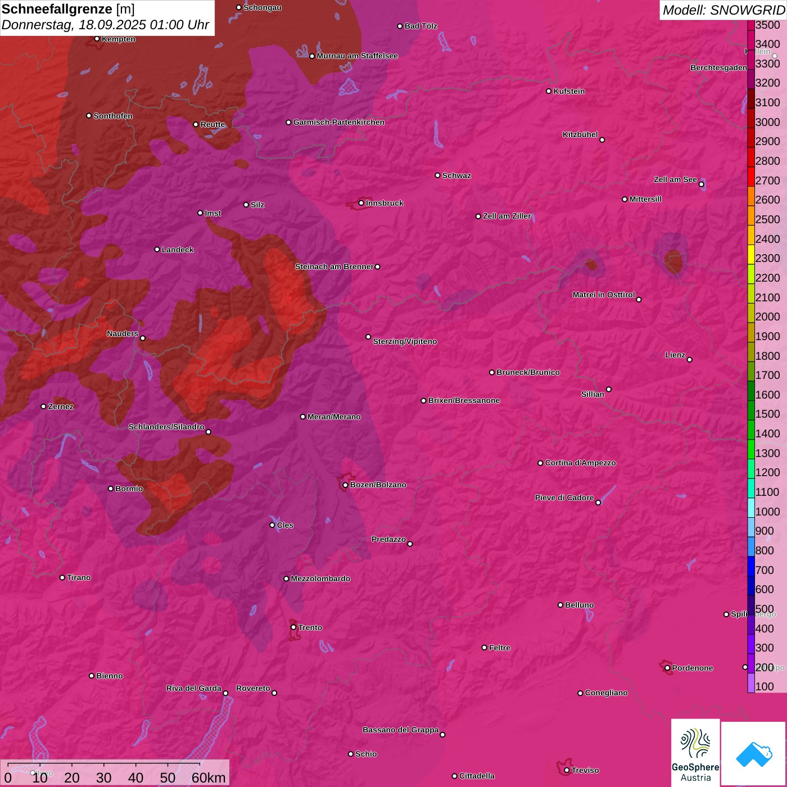
Task: Click the Meran/Merano location dot
Action: pyautogui.click(x=302, y=417)
